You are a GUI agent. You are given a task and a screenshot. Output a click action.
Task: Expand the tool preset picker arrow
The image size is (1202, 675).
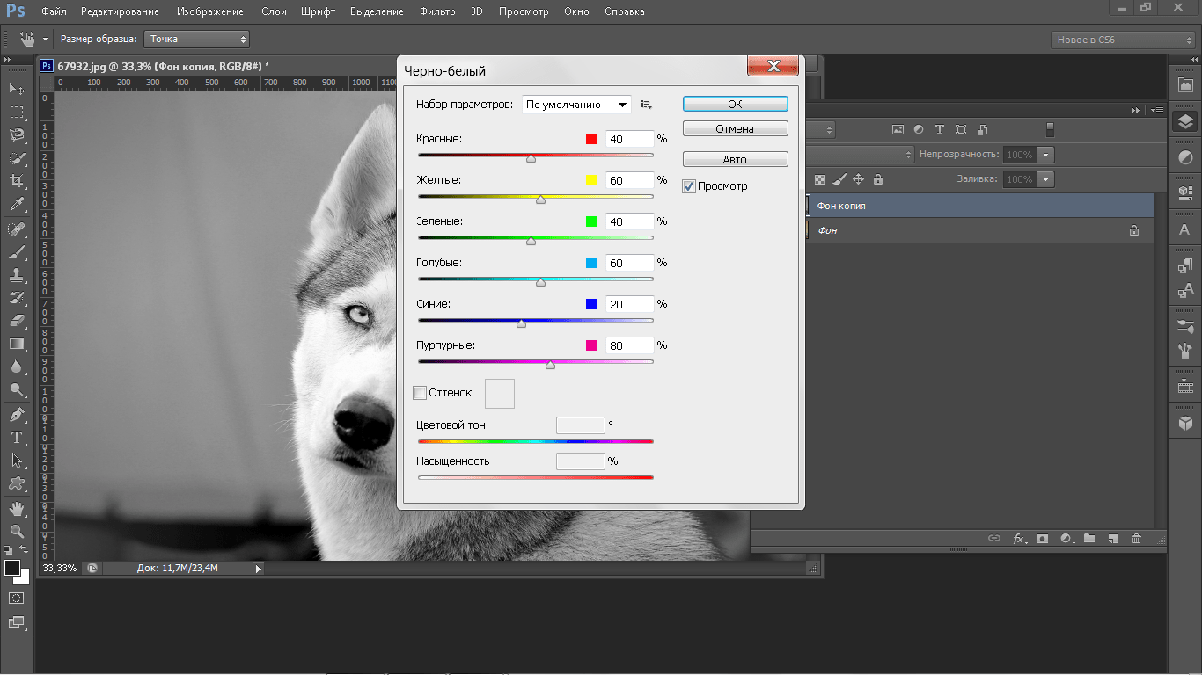point(45,39)
